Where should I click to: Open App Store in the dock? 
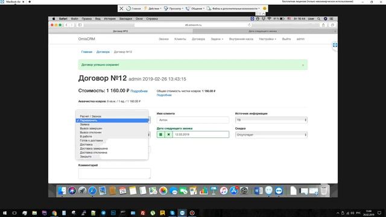(x=233, y=190)
